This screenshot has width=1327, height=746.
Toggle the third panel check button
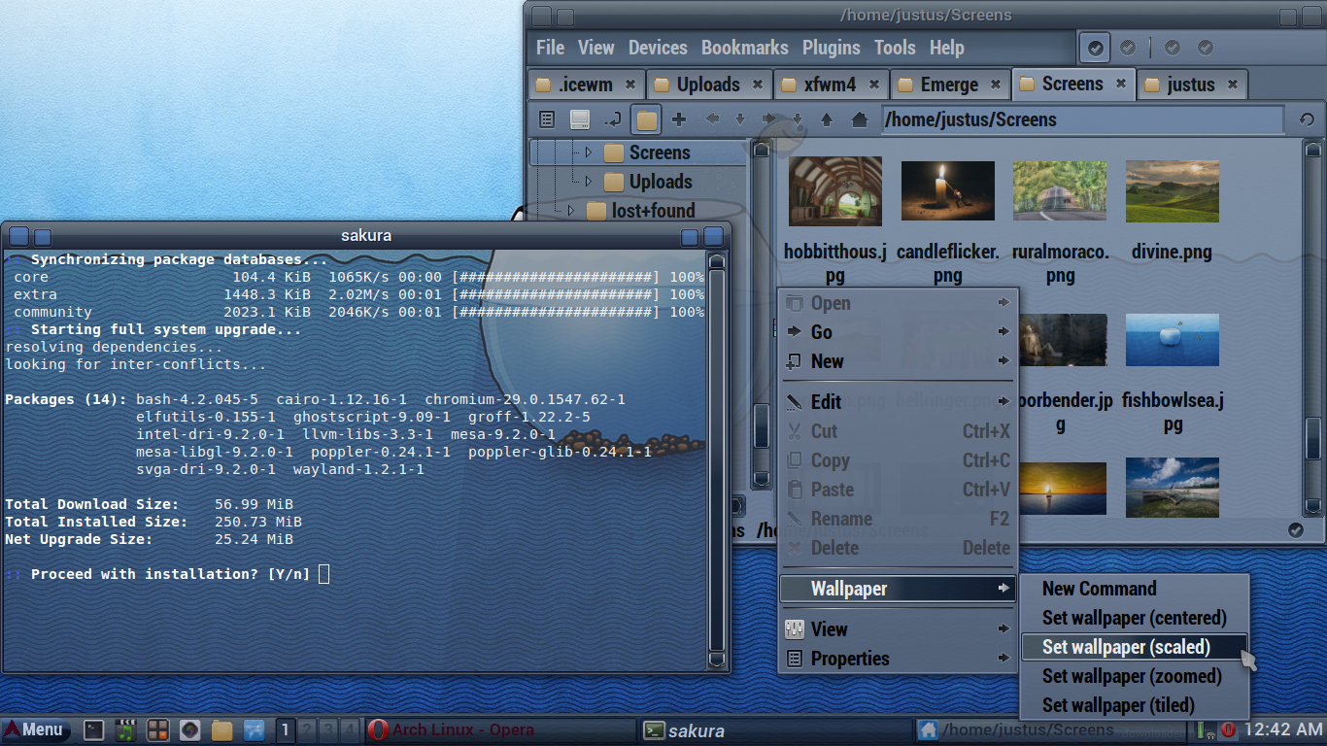[x=1173, y=48]
